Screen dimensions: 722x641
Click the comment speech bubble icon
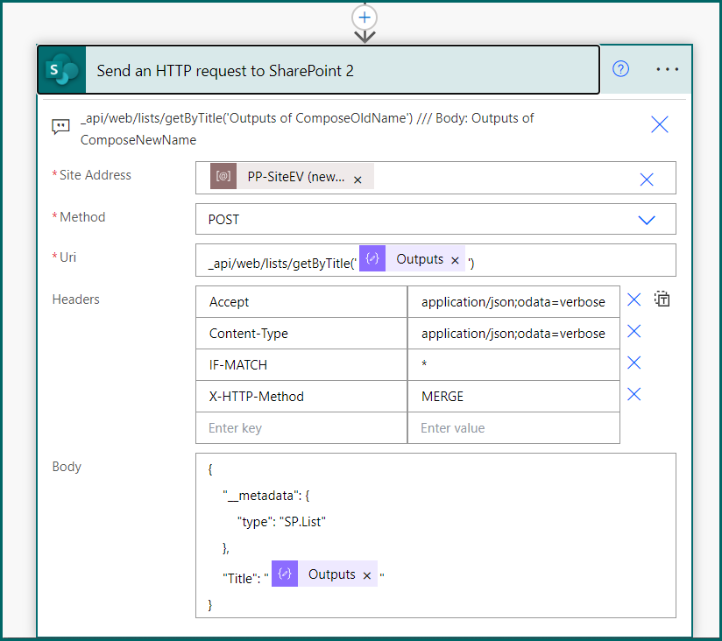60,127
